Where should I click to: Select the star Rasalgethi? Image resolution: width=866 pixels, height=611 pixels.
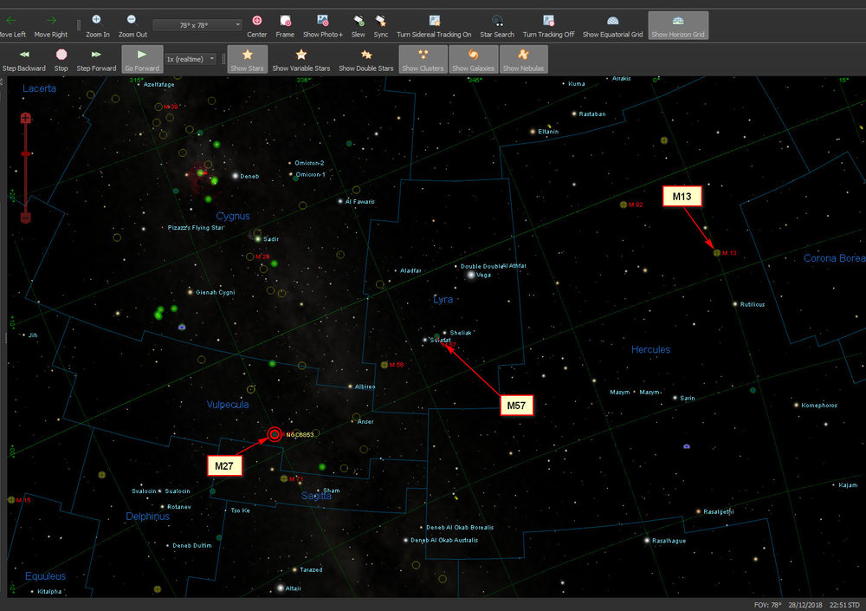(x=698, y=511)
